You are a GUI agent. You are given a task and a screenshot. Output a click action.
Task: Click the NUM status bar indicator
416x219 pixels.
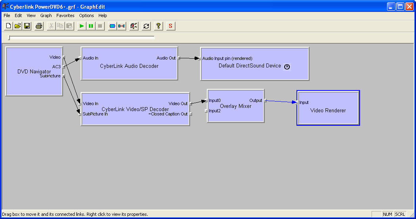tap(387, 214)
